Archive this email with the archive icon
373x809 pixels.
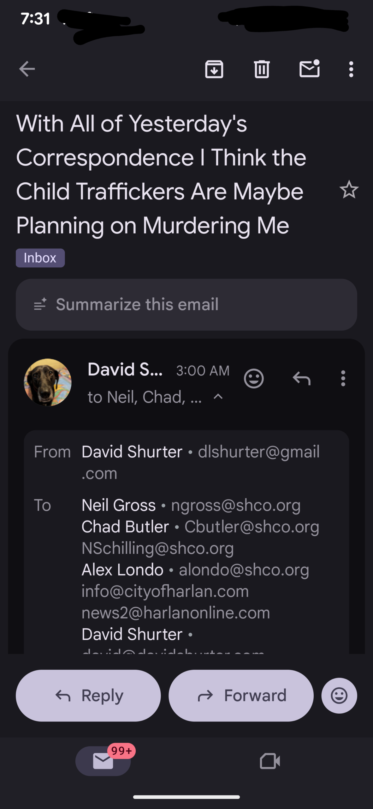click(x=214, y=69)
